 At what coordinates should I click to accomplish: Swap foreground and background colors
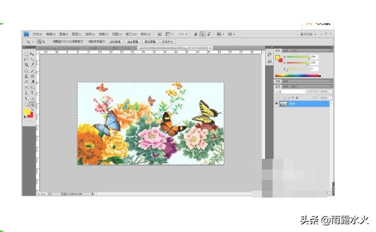pos(33,109)
